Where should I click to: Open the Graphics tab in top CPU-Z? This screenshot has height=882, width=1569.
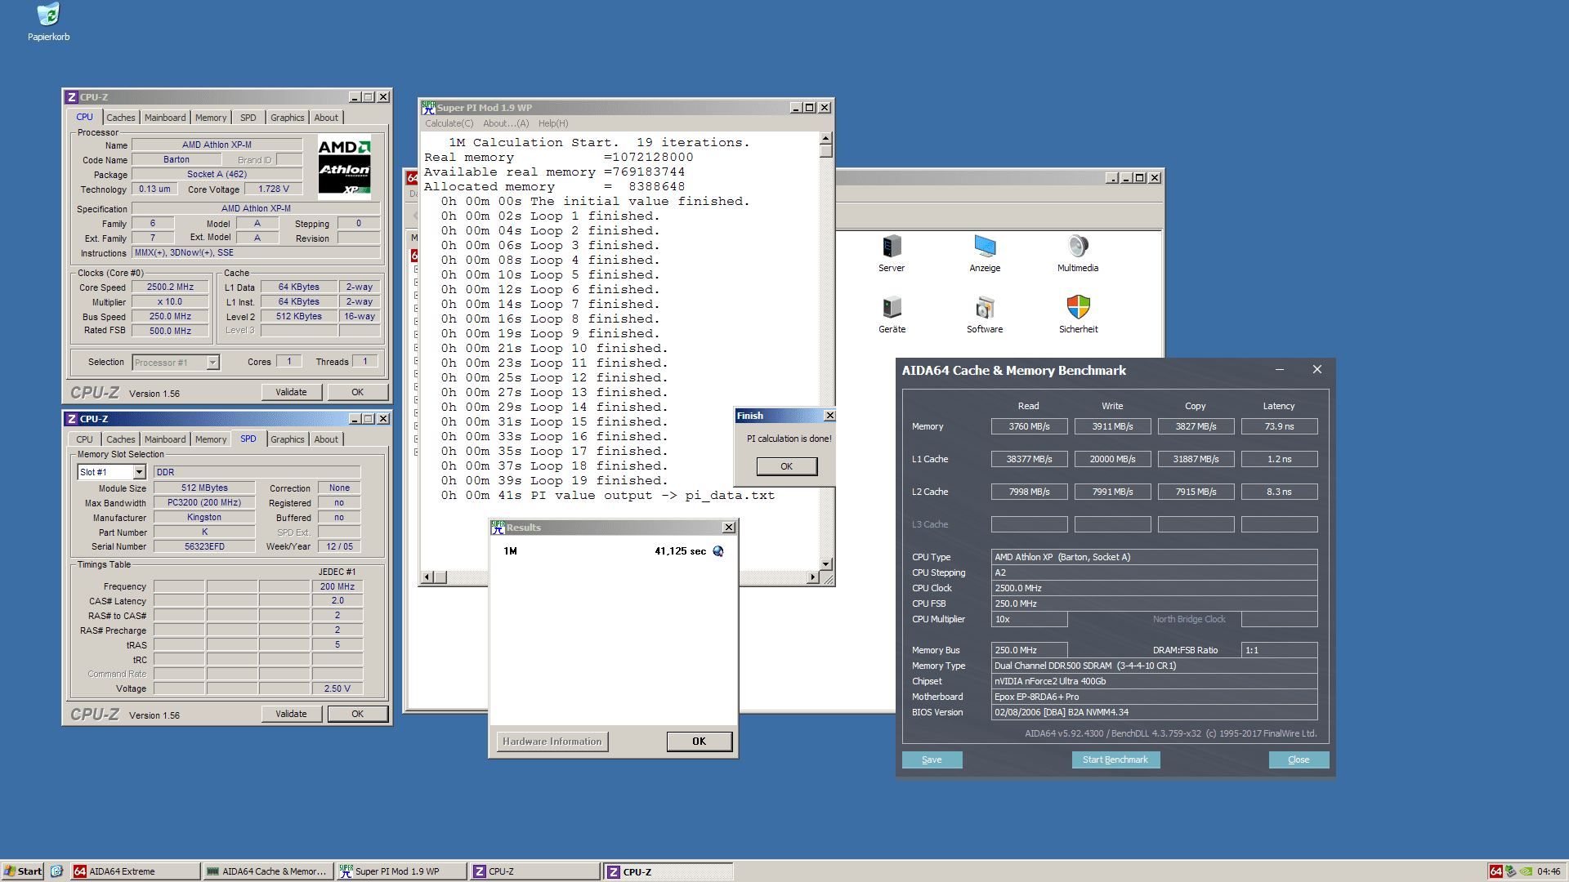pyautogui.click(x=288, y=118)
